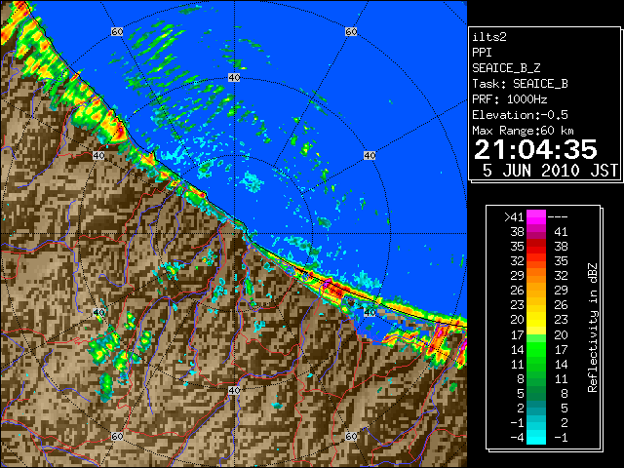Image resolution: width=624 pixels, height=468 pixels.
Task: Pick the orange 29–32 dBZ legend band
Action: [x=536, y=275]
